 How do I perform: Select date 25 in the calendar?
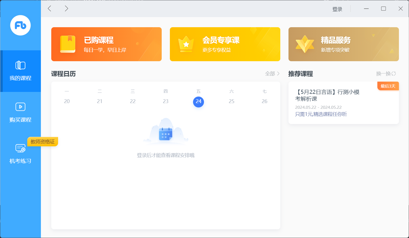(231, 101)
